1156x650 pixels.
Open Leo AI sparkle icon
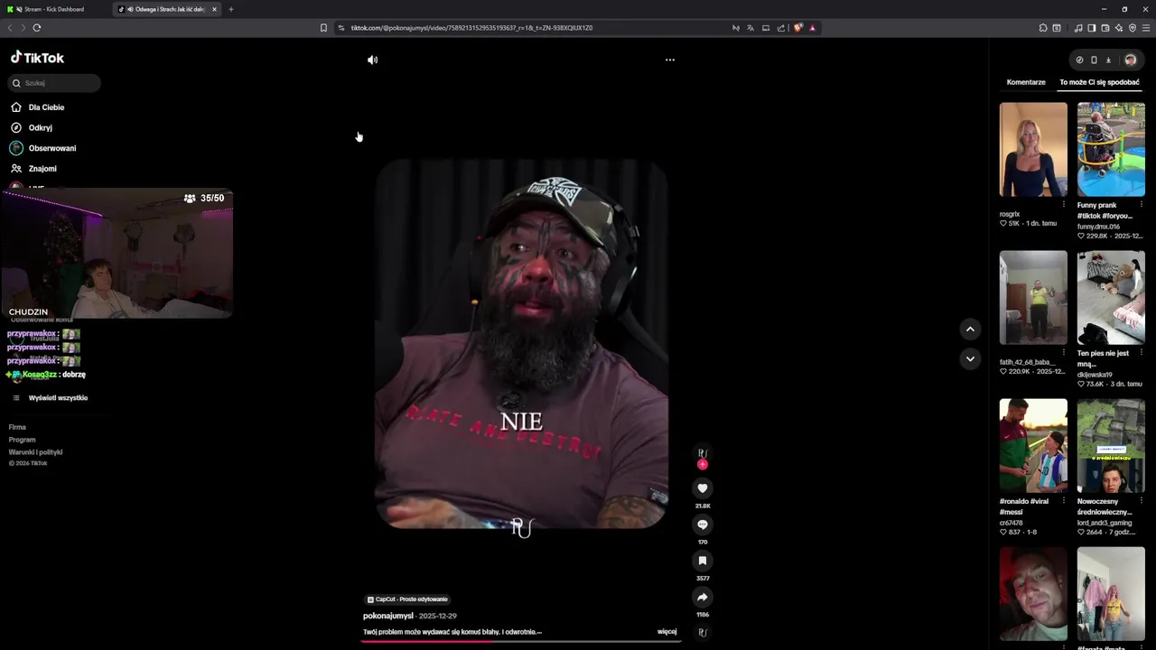1119,28
